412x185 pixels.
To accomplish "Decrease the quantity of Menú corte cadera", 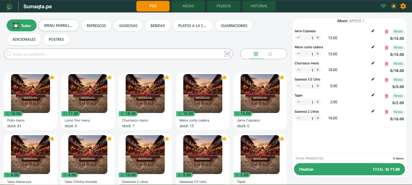I will click(x=299, y=53).
